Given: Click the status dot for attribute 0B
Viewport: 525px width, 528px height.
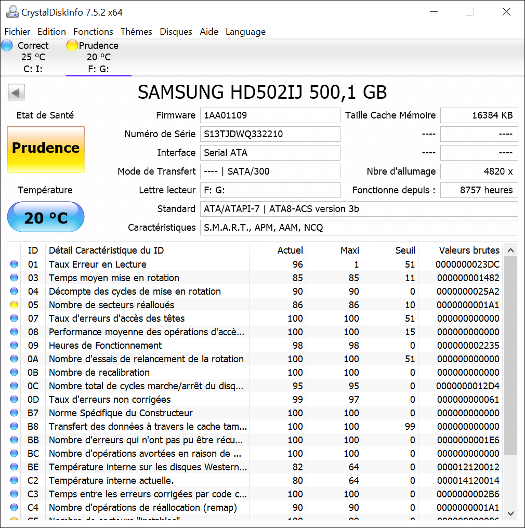Looking at the screenshot, I should pyautogui.click(x=14, y=373).
